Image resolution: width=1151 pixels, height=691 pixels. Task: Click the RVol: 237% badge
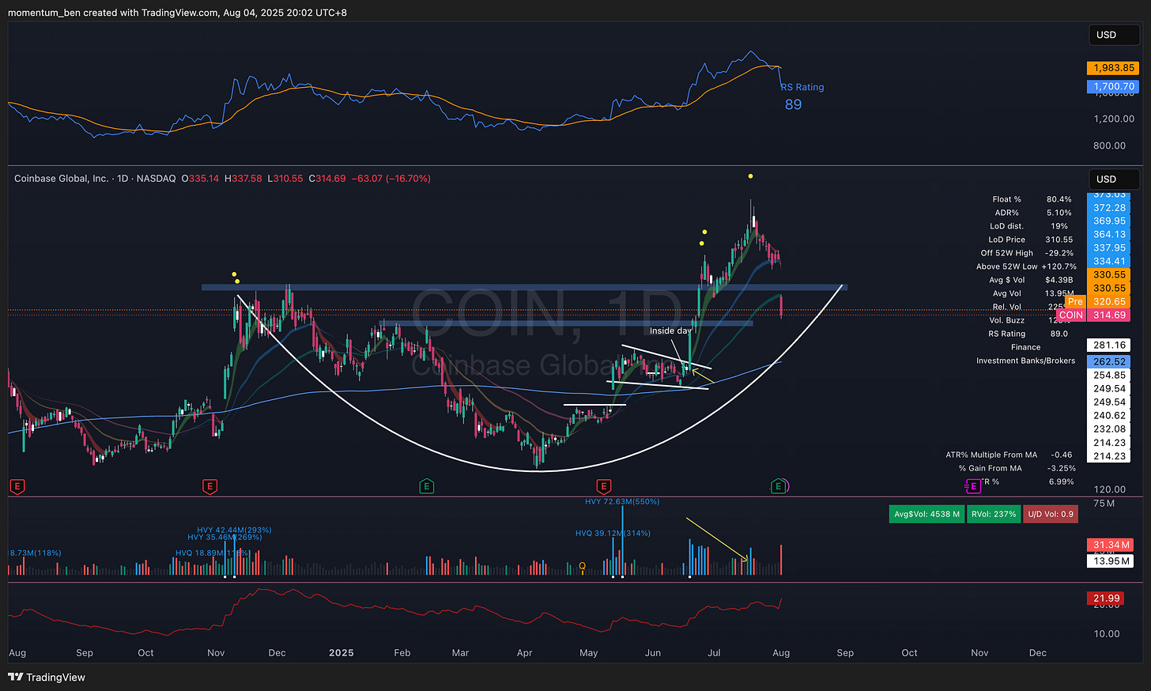994,514
